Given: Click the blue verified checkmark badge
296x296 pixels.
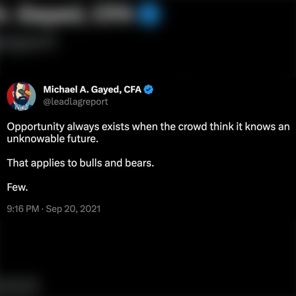Looking at the screenshot, I should point(148,89).
